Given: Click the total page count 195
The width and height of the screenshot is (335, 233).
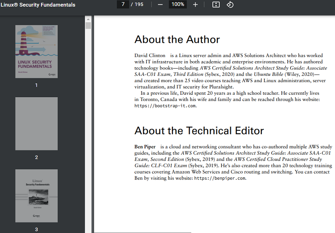Looking at the screenshot, I should pyautogui.click(x=138, y=5).
